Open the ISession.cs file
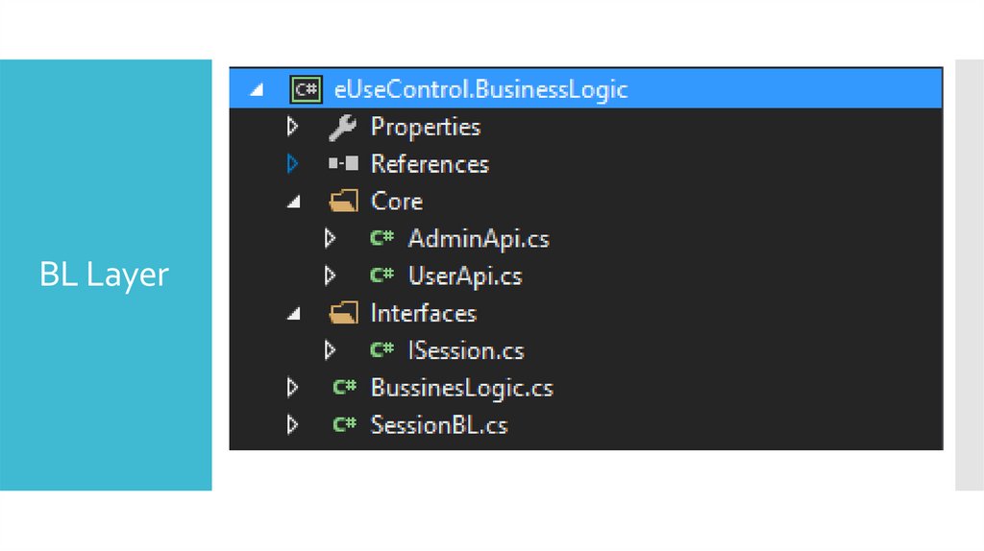Image resolution: width=984 pixels, height=551 pixels. (466, 350)
